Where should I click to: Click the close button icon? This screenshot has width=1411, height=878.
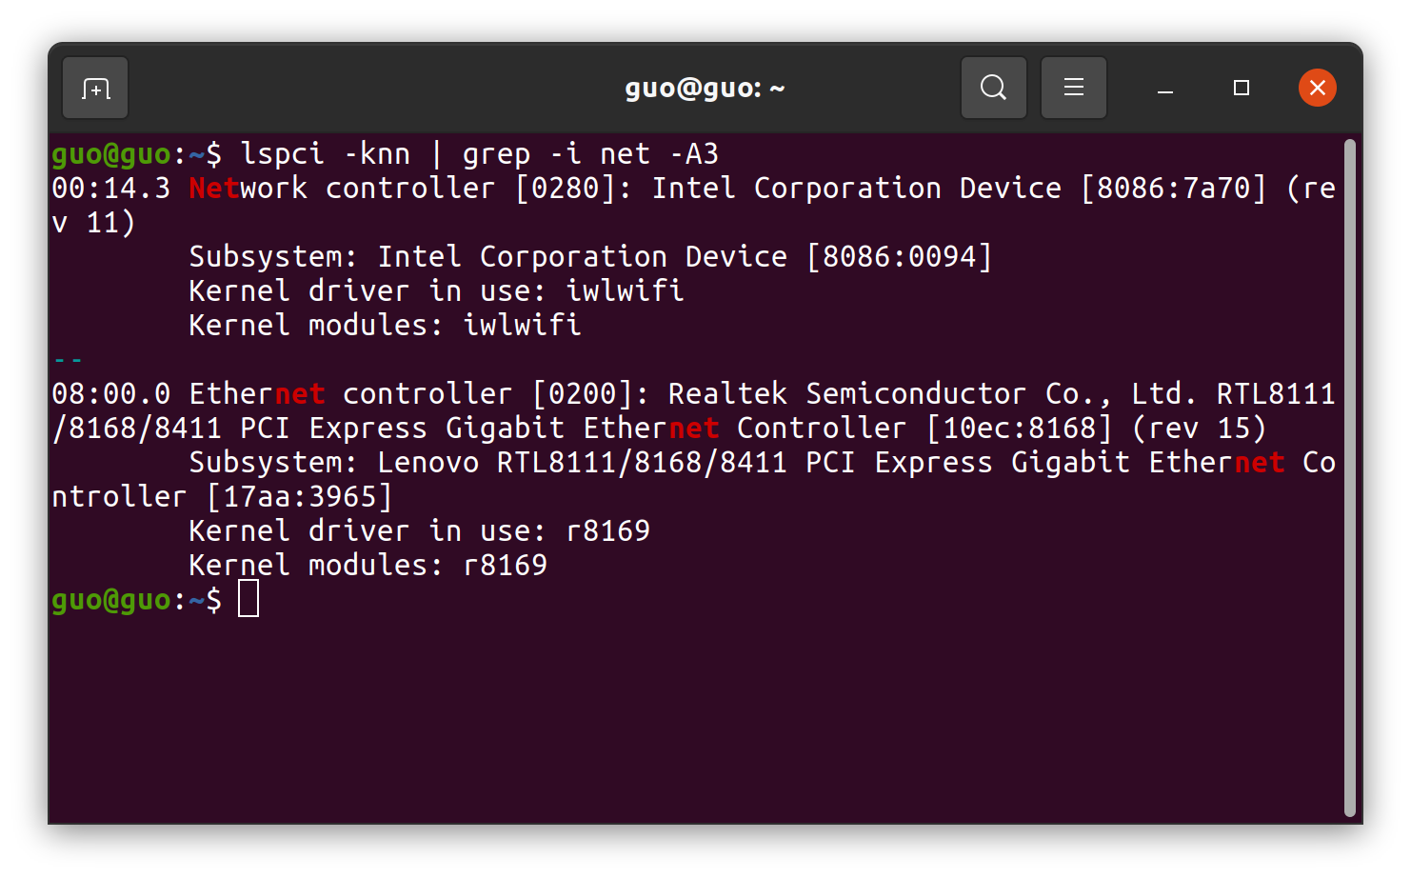1318,88
